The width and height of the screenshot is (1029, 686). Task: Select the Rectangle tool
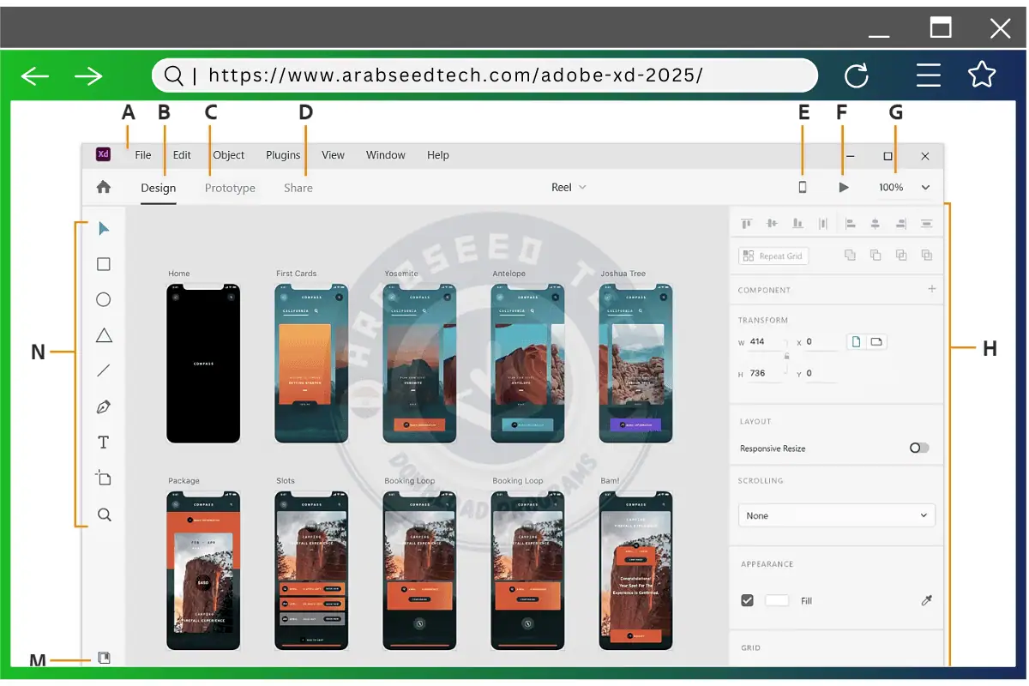pyautogui.click(x=103, y=263)
